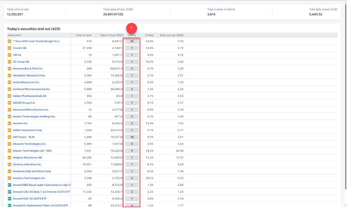The width and height of the screenshot is (349, 210).
Task: Click the 18 clients badge for AIR France - KLM
Action: tap(132, 137)
